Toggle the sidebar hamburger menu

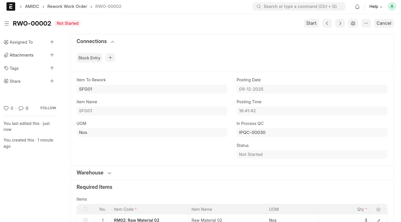7,23
